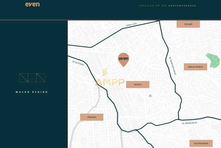Image resolution: width=221 pixels, height=148 pixels.
Task: Click the even logo in the header
Action: 33,5
